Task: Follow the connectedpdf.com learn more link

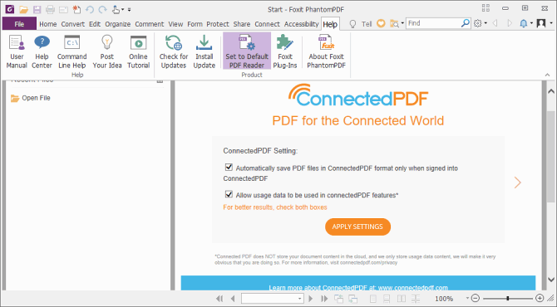Action: pos(413,288)
